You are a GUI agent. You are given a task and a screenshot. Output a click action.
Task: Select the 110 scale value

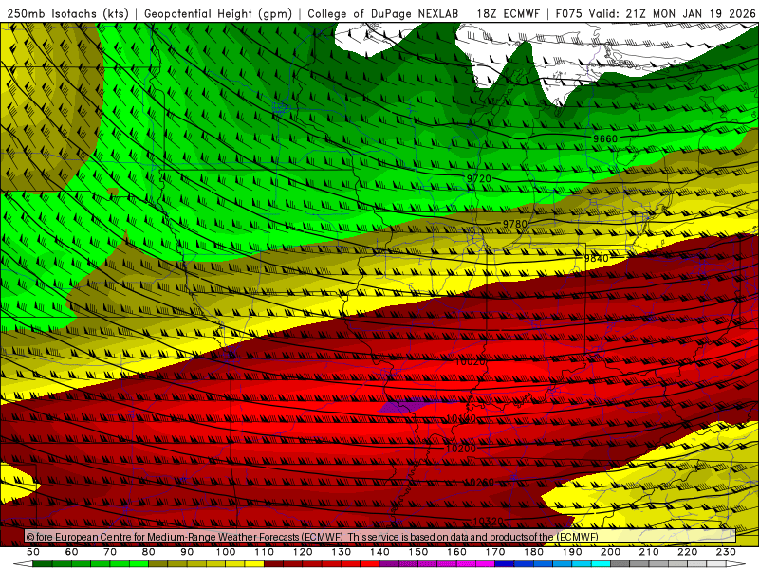[x=265, y=552]
